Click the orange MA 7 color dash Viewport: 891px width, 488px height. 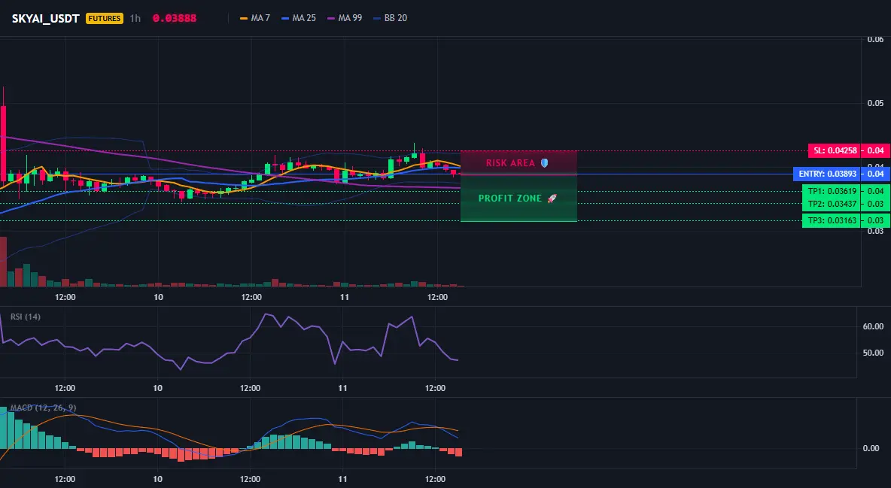click(244, 18)
